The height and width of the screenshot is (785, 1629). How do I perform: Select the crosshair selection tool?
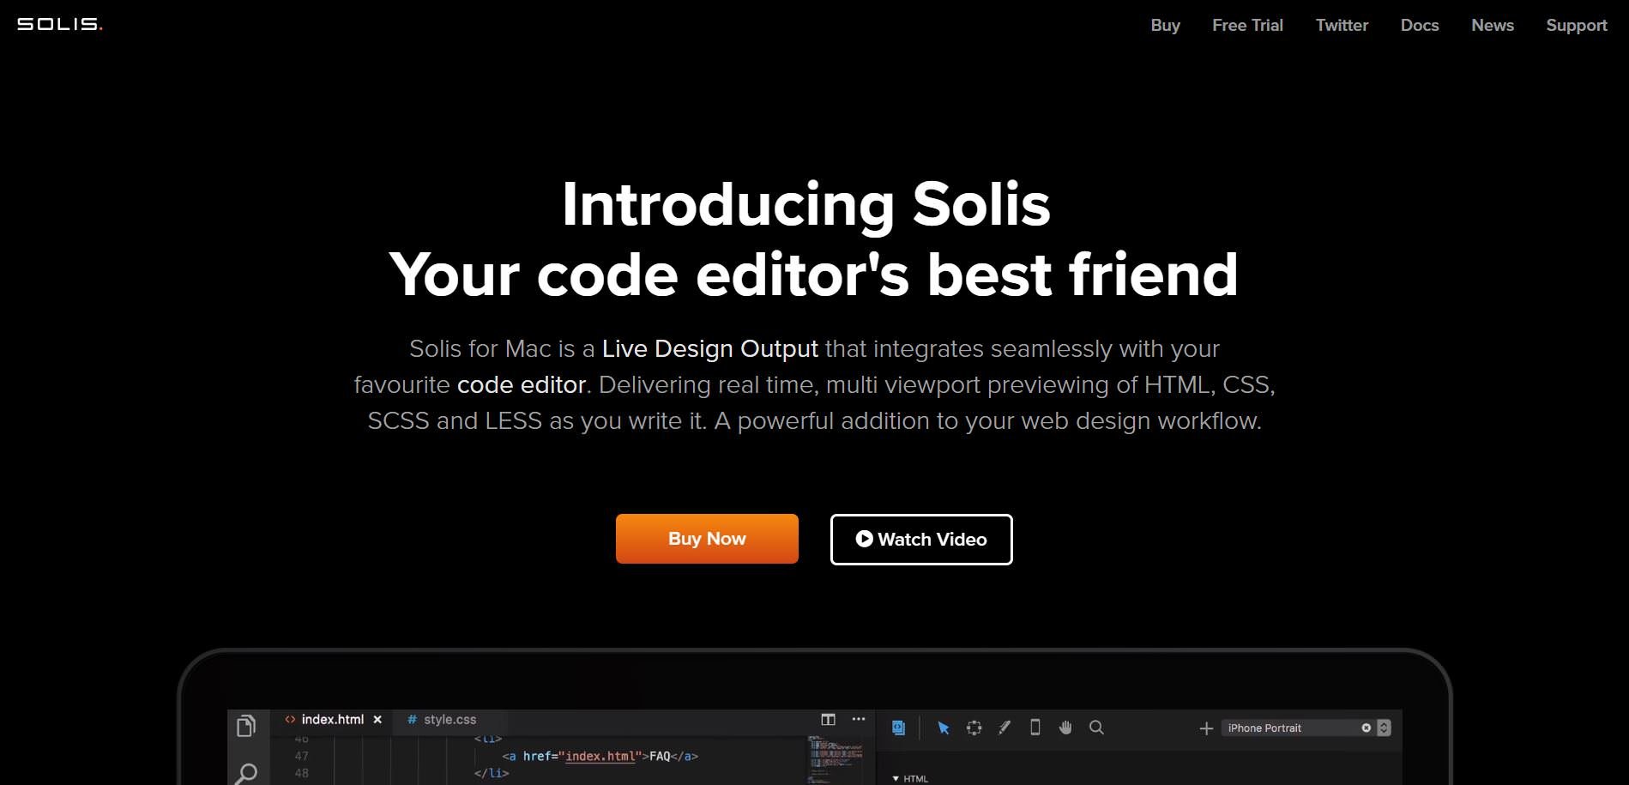point(974,728)
